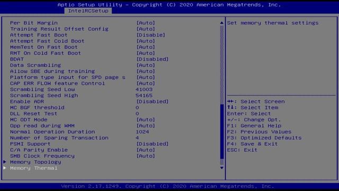Open SMB Clock Frequency option
339x191 pixels.
pos(146,156)
